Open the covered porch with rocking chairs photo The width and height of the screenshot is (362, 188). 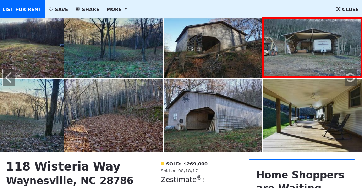click(312, 115)
